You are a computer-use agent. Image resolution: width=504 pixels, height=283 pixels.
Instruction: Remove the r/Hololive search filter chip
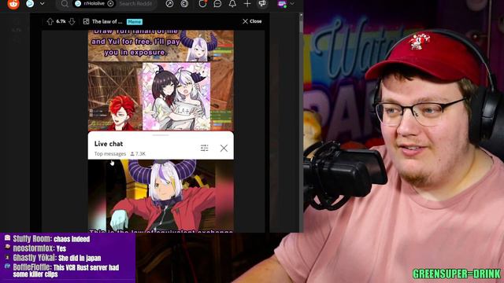point(110,4)
